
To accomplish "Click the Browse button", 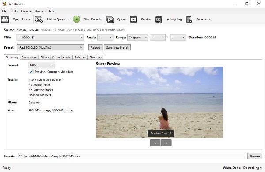I will pos(255,156).
